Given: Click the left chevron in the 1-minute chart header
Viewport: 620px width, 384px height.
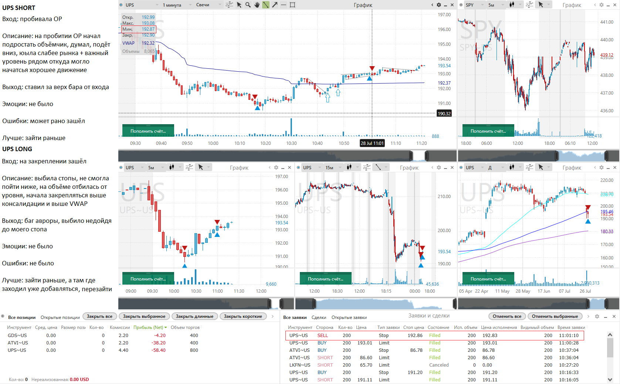Looking at the screenshot, I should click(432, 5).
